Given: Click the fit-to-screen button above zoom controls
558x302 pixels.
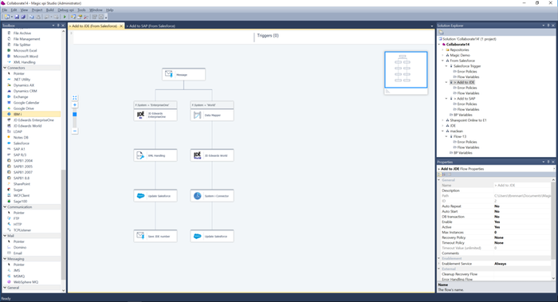Looking at the screenshot, I should (x=75, y=97).
